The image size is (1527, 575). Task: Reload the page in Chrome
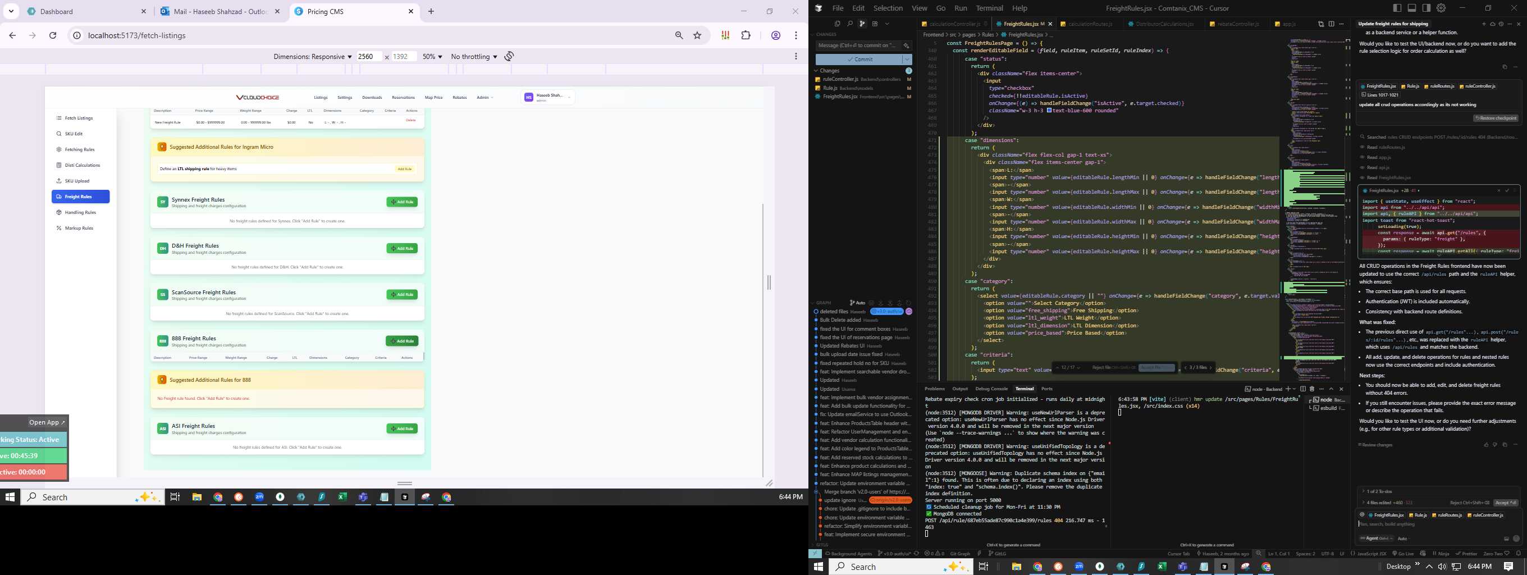click(x=53, y=35)
